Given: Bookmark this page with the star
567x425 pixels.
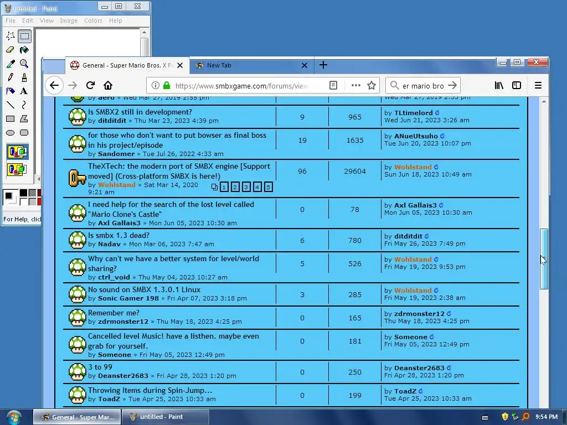Looking at the screenshot, I should pos(372,85).
